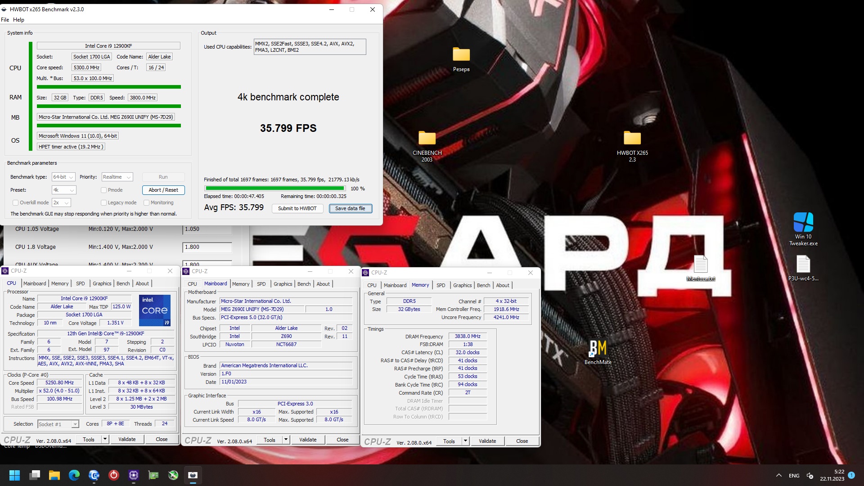Open the Резерв folder on desktop
The image size is (864, 486).
tap(461, 59)
